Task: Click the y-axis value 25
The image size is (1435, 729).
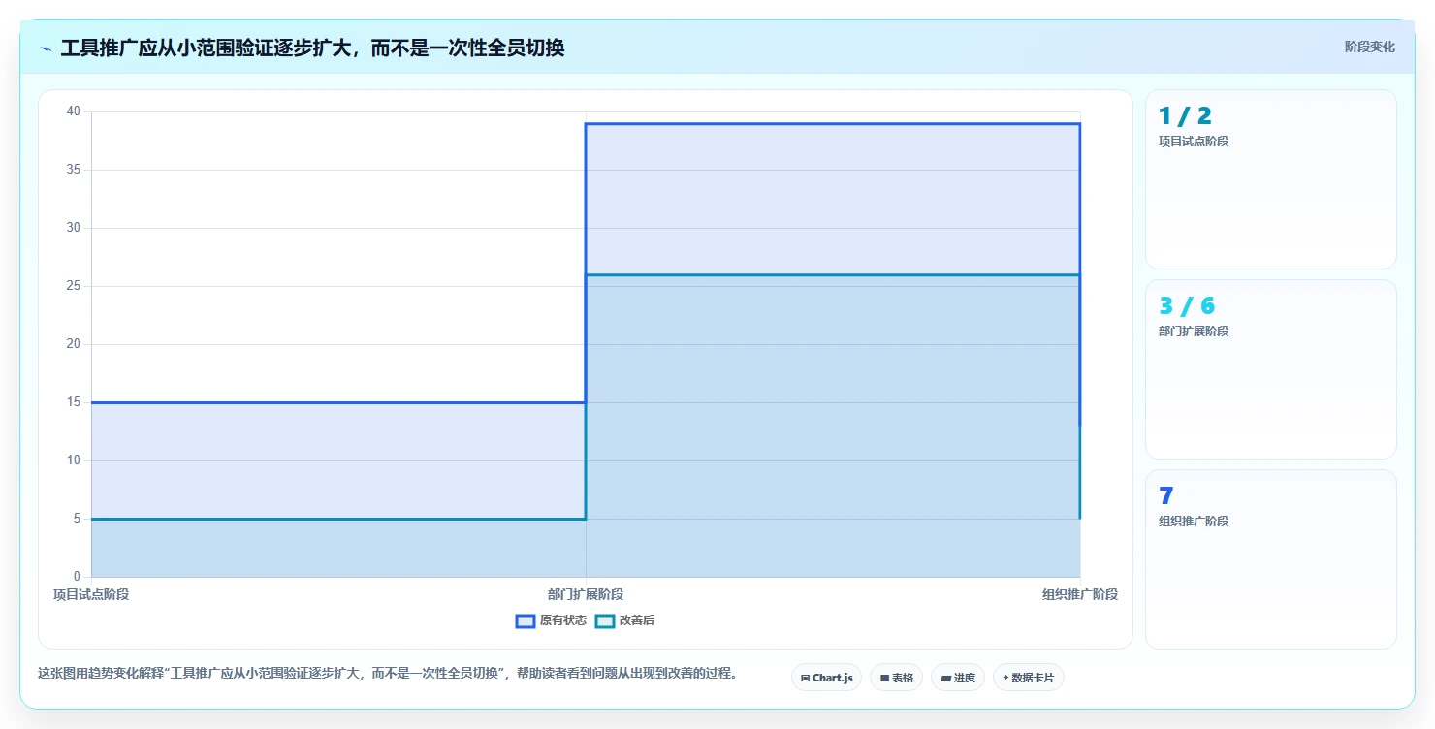Action: [x=74, y=286]
